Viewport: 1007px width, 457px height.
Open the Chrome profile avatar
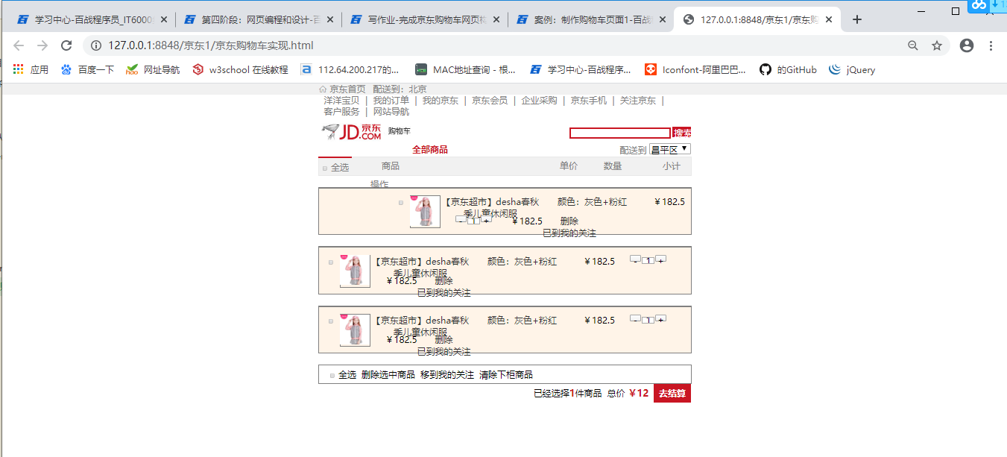(x=967, y=45)
